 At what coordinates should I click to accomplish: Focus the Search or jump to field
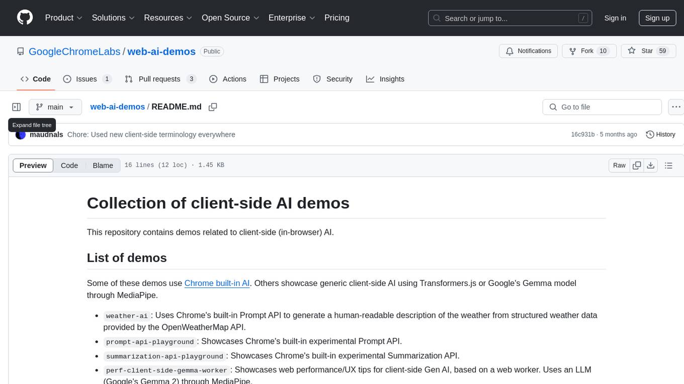510,18
